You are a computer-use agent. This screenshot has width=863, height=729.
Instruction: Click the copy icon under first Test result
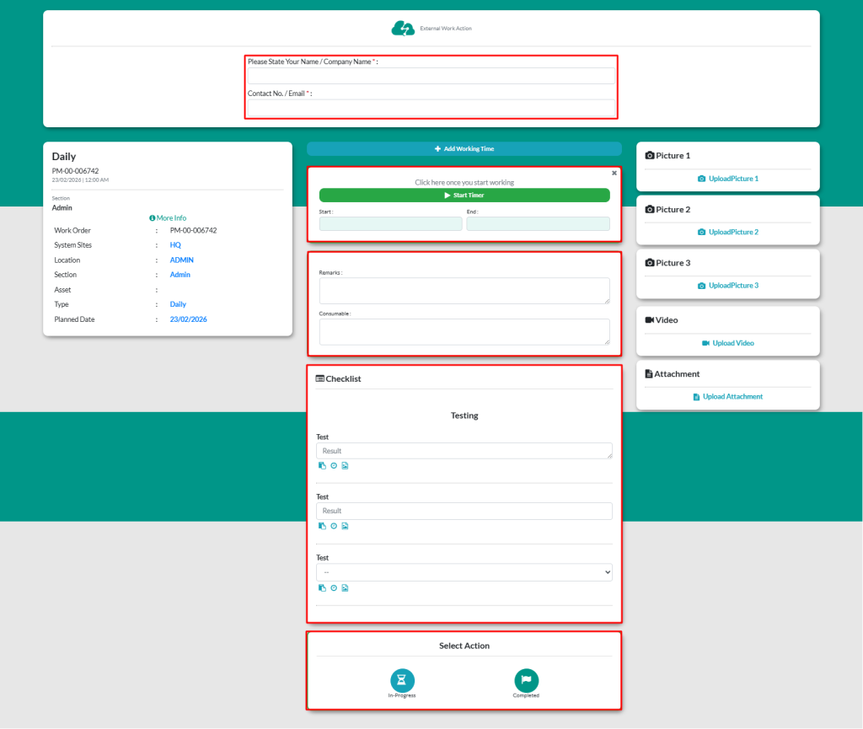click(322, 466)
